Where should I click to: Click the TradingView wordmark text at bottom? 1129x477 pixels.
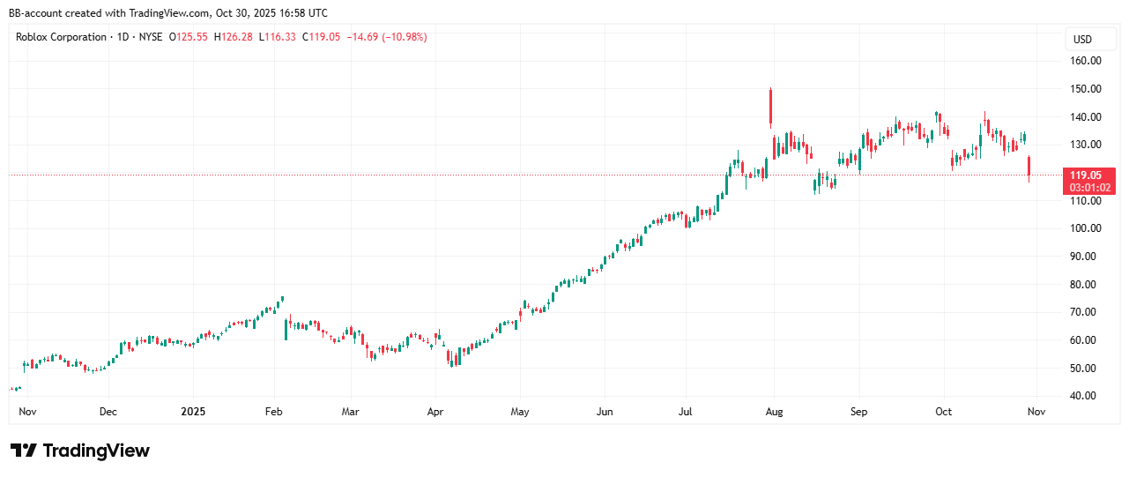96,451
